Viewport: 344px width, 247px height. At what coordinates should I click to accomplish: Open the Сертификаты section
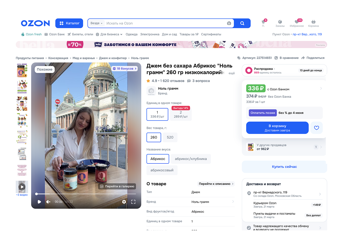point(211,34)
